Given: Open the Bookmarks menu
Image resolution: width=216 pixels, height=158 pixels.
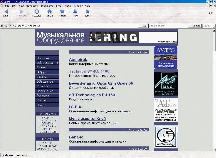Looking at the screenshot, I should click(47, 6).
